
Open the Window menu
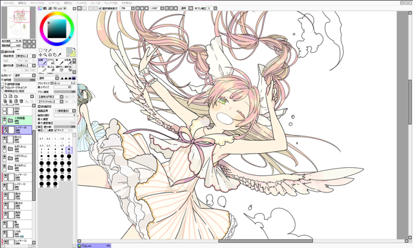(110, 3)
